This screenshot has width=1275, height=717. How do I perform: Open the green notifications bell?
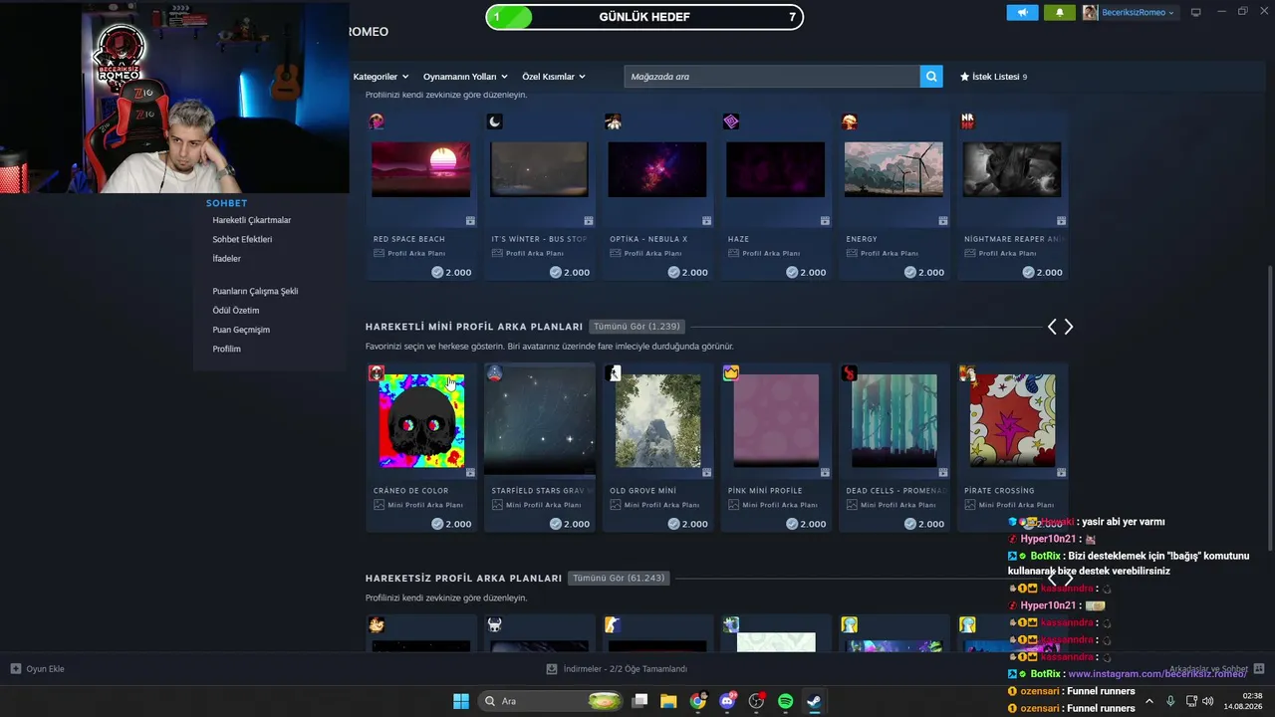pyautogui.click(x=1060, y=12)
